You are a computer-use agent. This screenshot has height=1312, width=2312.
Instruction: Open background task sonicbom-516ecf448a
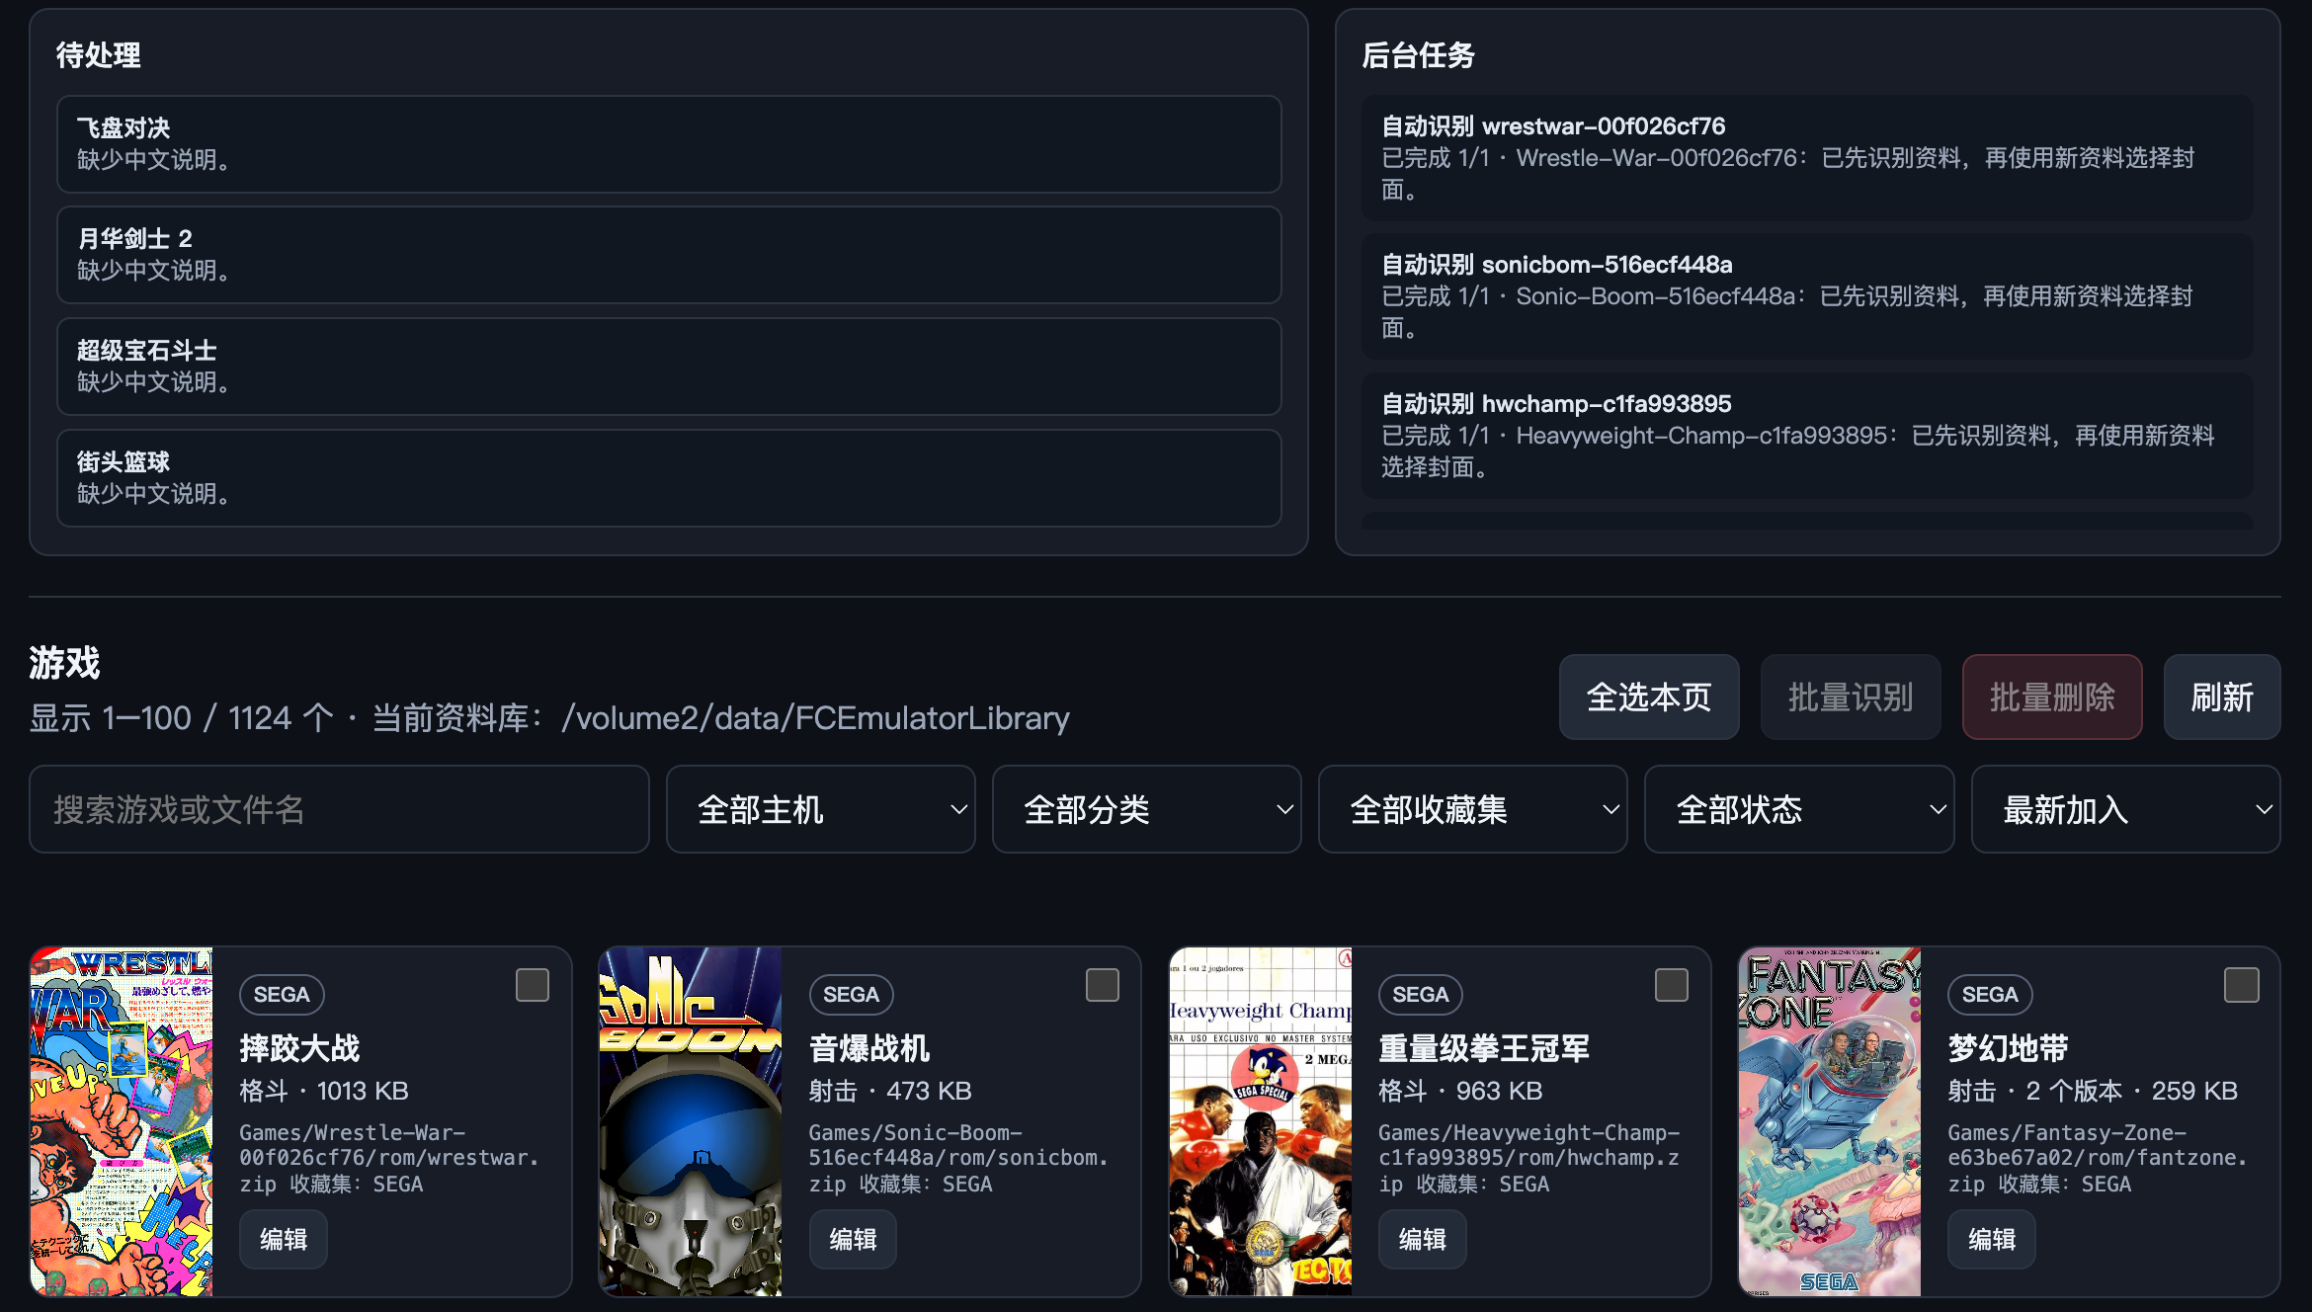click(x=1808, y=296)
